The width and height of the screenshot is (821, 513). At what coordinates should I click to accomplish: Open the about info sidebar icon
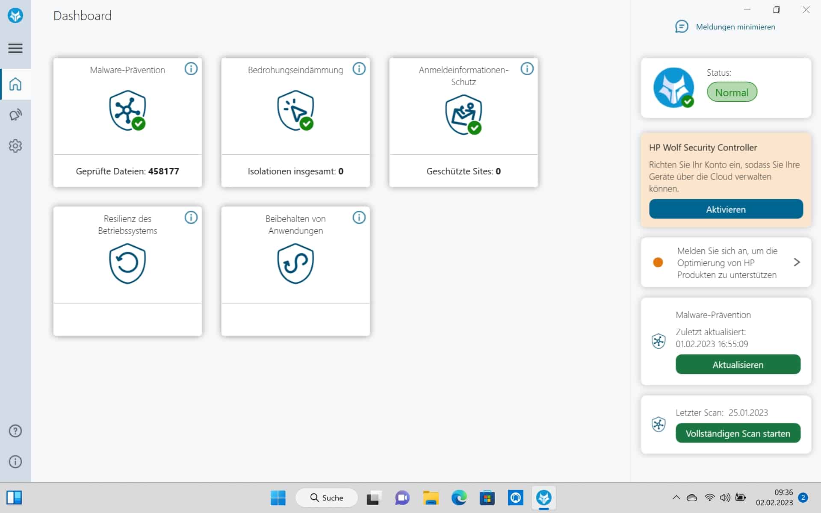(15, 462)
